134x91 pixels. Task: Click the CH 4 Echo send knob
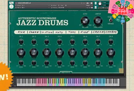click(60, 63)
